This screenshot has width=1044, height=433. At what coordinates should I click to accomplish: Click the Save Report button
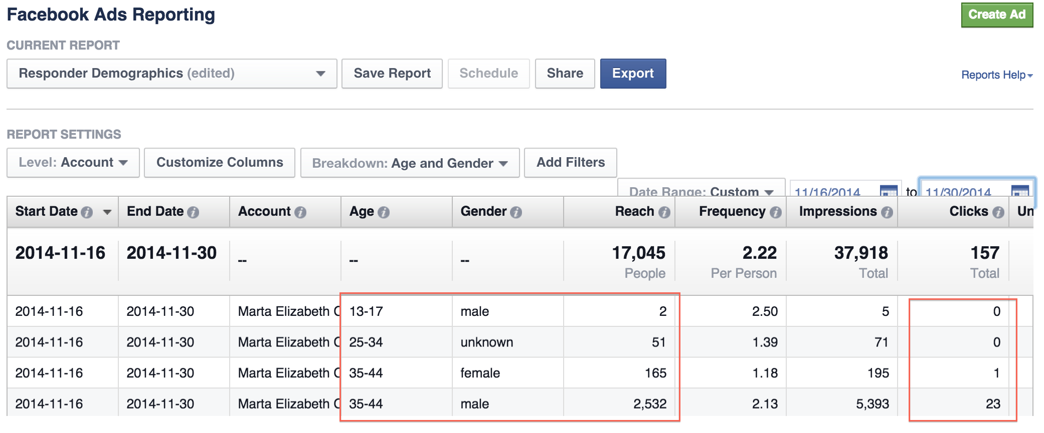point(392,74)
